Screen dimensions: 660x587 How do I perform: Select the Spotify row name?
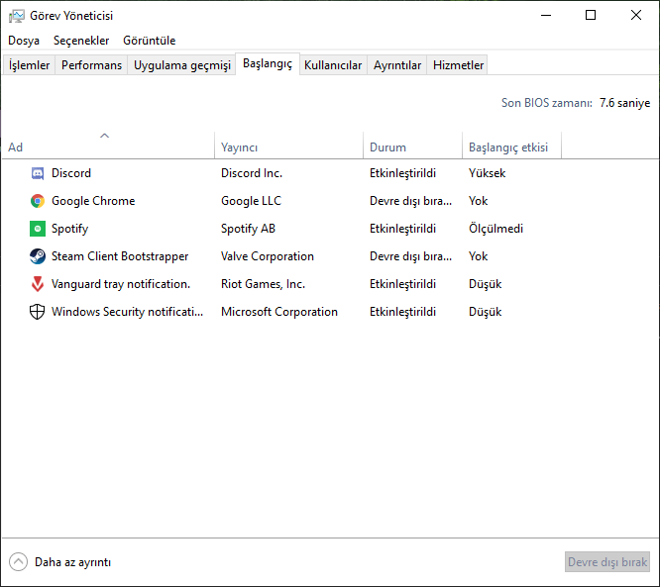point(70,229)
